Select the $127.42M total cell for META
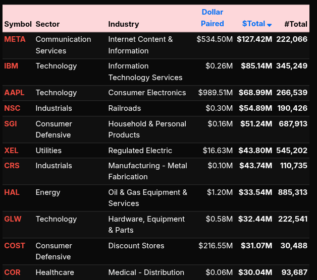 coord(254,39)
